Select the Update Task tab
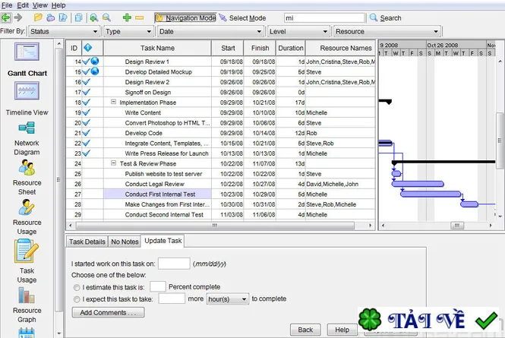Viewport: 505px width, 338px height. [x=163, y=241]
